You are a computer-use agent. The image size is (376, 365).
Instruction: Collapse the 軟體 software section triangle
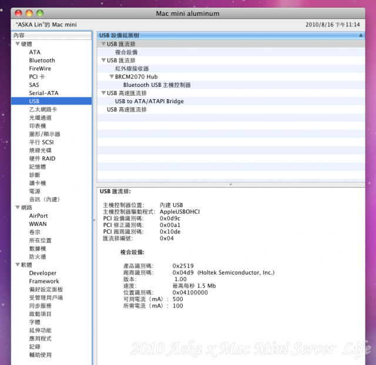tap(18, 265)
